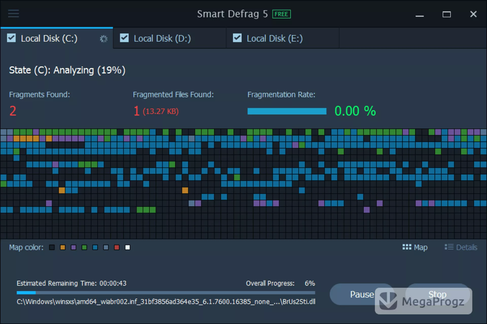Close the Smart Defrag window
The width and height of the screenshot is (487, 324).
click(473, 14)
